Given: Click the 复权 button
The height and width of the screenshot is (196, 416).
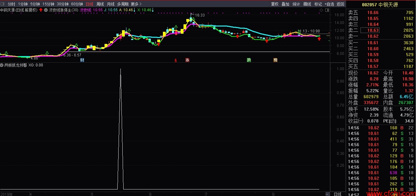Looking at the screenshot, I should 275,4.
